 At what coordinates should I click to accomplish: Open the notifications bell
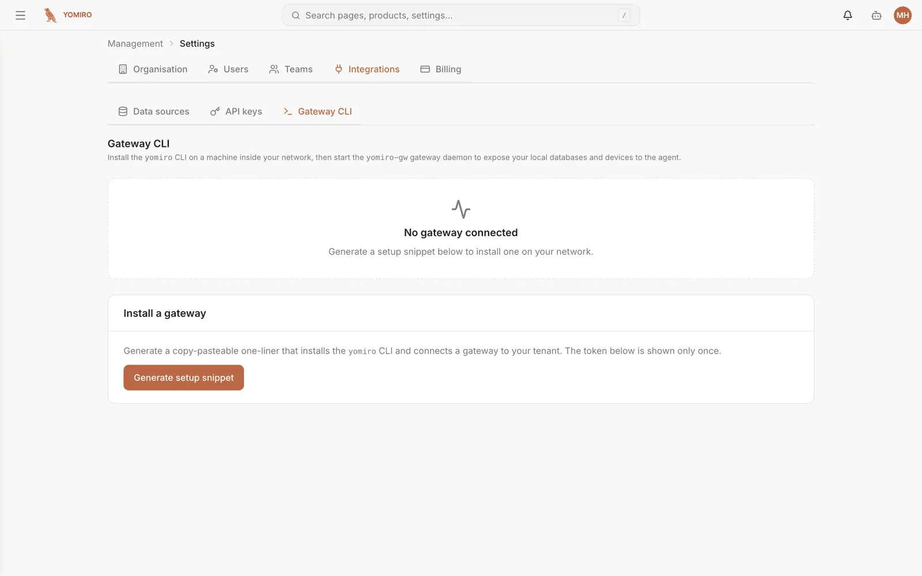point(848,16)
